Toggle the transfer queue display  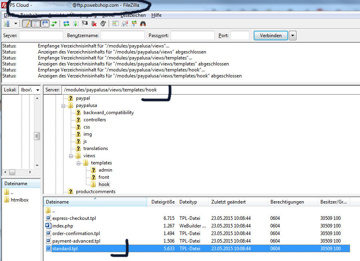(x=54, y=24)
